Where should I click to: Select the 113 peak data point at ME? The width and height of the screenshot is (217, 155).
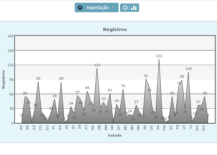click(97, 68)
